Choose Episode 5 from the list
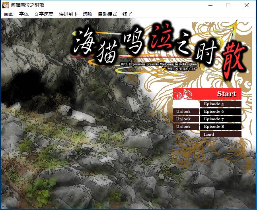This screenshot has height=210, width=257. pos(220,104)
